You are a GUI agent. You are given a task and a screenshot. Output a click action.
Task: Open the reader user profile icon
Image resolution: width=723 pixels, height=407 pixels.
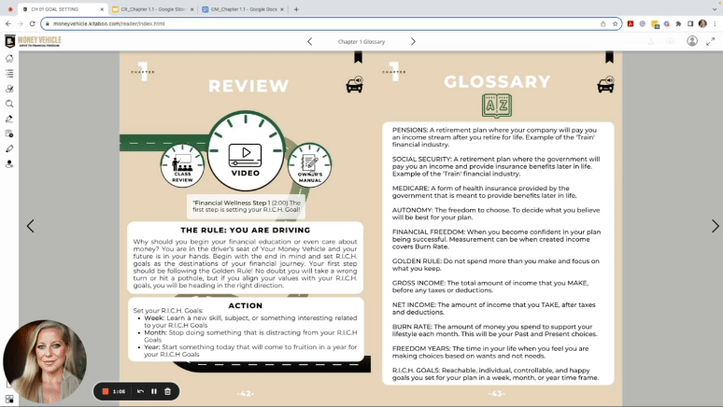(692, 41)
